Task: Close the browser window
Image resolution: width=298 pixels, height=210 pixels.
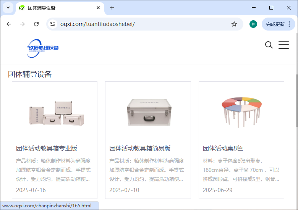Action: [289, 8]
